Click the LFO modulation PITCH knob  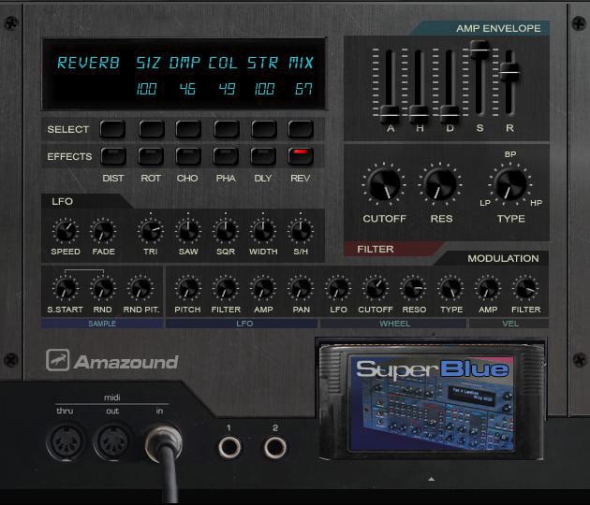coord(187,288)
